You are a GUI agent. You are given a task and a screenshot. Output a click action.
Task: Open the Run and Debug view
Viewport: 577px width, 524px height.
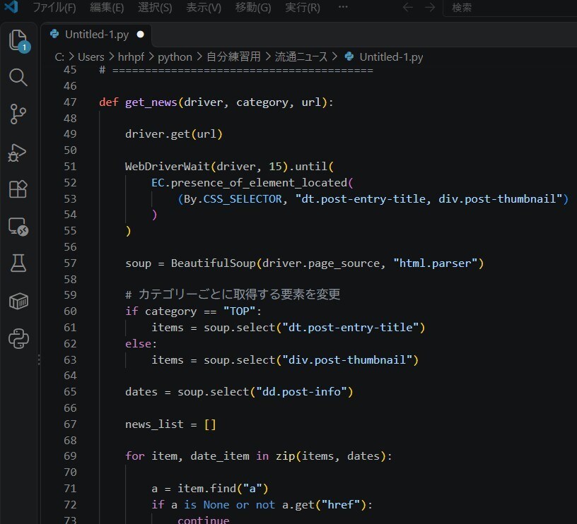coord(18,152)
